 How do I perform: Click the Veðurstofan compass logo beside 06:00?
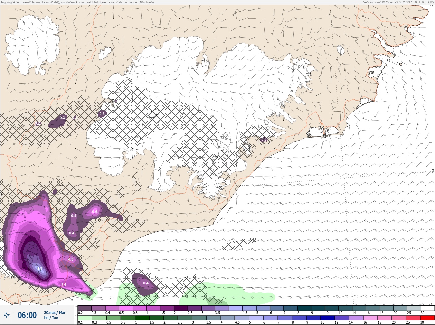[7, 315]
